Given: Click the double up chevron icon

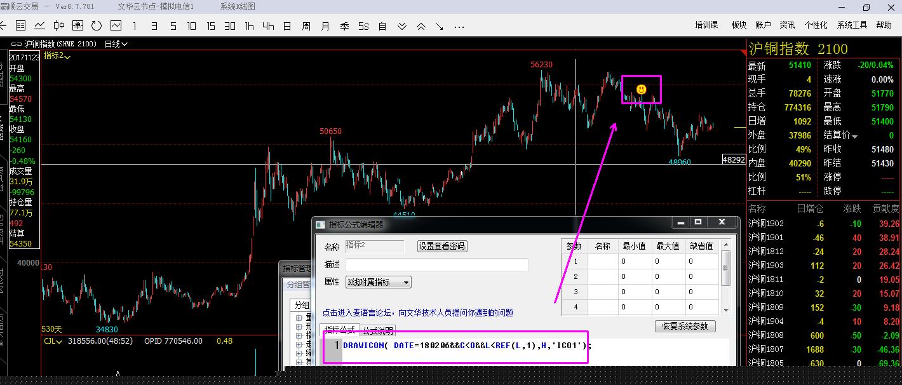Looking at the screenshot, I should coord(421,26).
